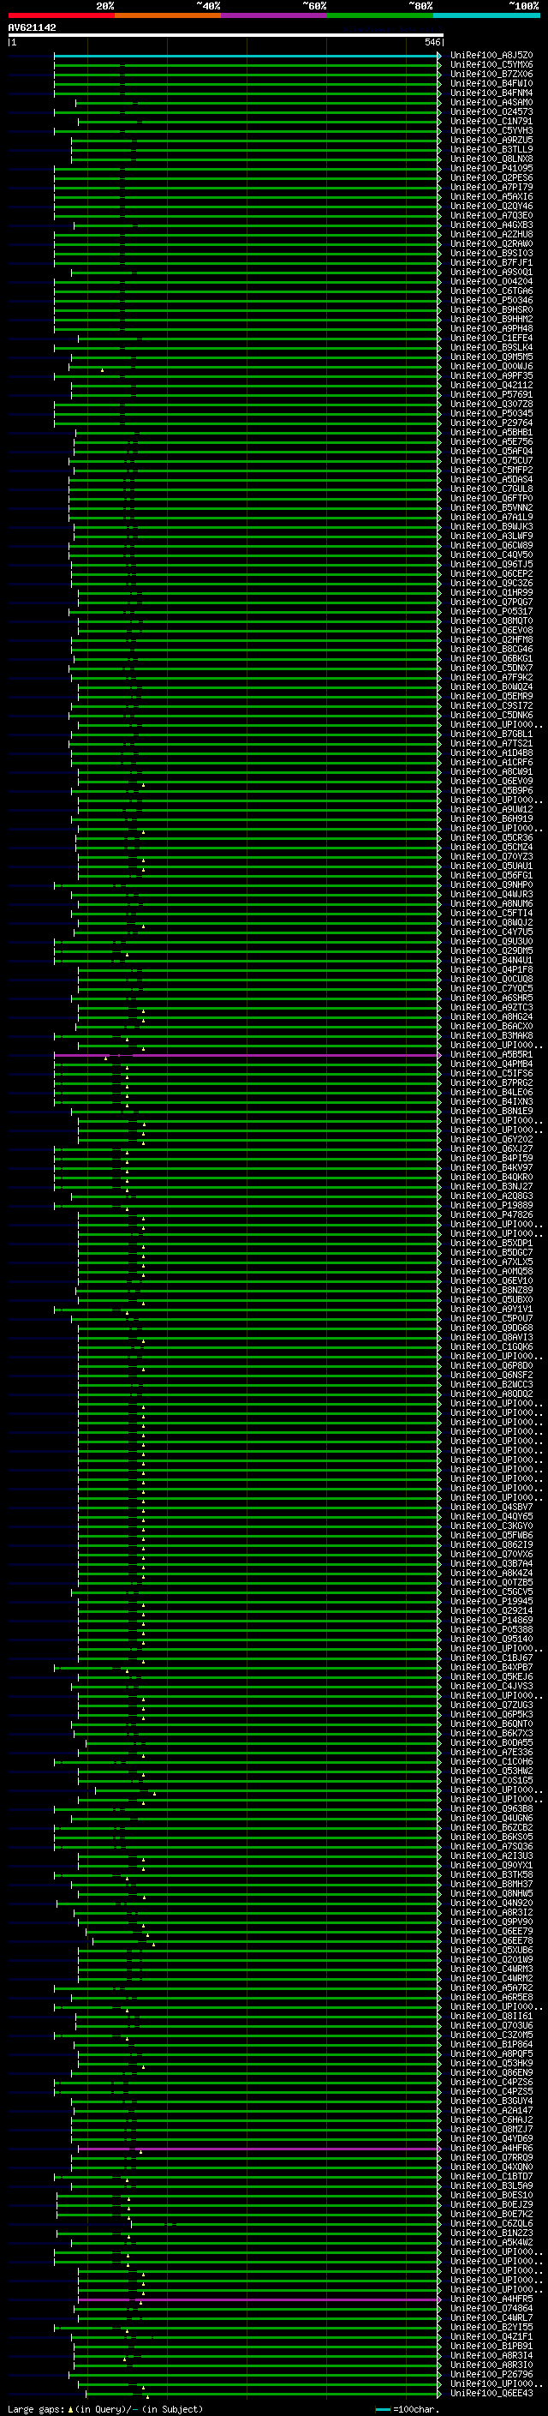Select the cyan alignment bar of UniRef100_A8J5Z0

coord(246,57)
